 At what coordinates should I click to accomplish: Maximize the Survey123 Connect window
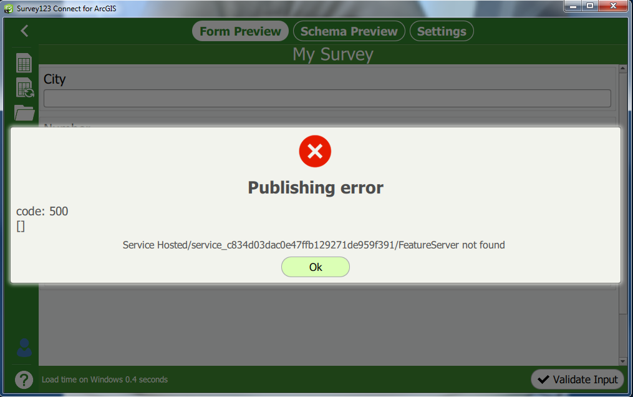click(x=590, y=6)
